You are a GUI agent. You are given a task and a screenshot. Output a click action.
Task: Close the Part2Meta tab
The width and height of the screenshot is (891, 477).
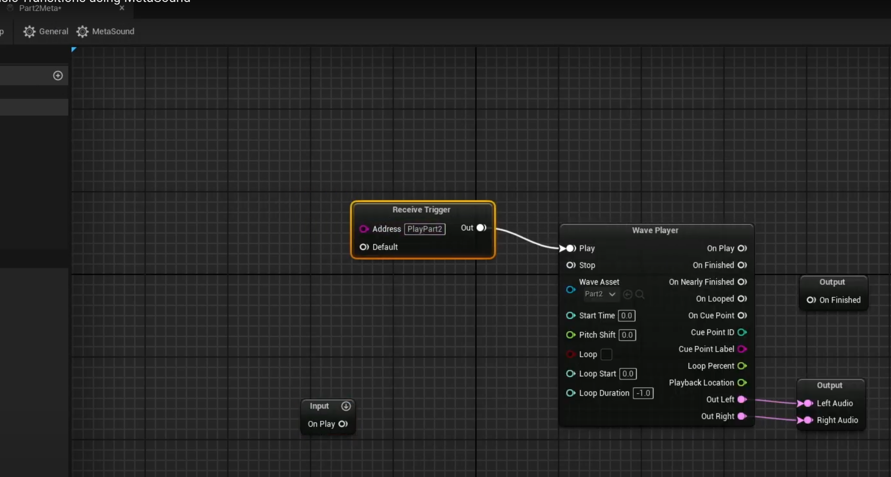click(122, 8)
